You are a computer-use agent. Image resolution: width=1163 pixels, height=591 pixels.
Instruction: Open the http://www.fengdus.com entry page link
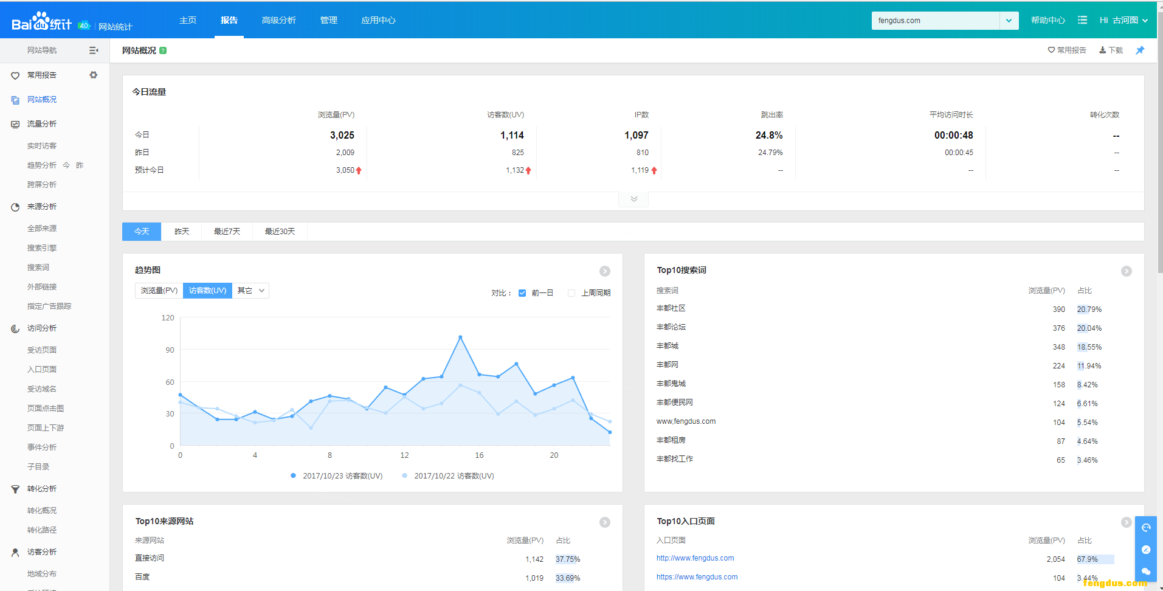tap(695, 558)
